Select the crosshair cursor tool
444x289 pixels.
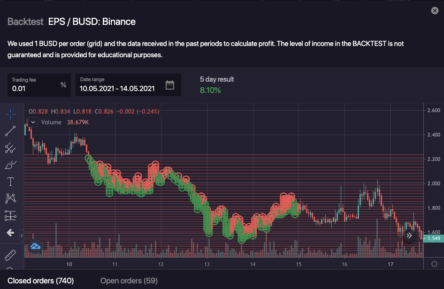10,114
